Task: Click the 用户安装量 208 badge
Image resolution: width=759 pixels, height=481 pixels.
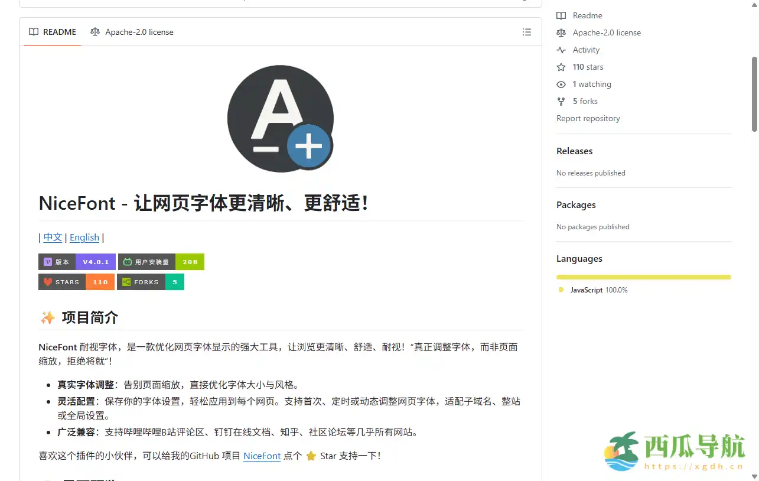Action: 161,262
